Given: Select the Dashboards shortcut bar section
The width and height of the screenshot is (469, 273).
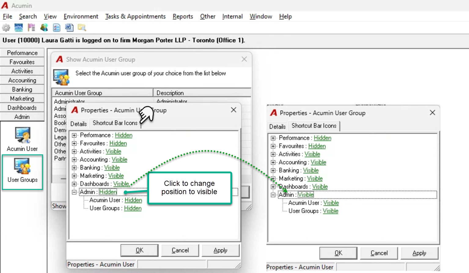Looking at the screenshot, I should coord(22,108).
